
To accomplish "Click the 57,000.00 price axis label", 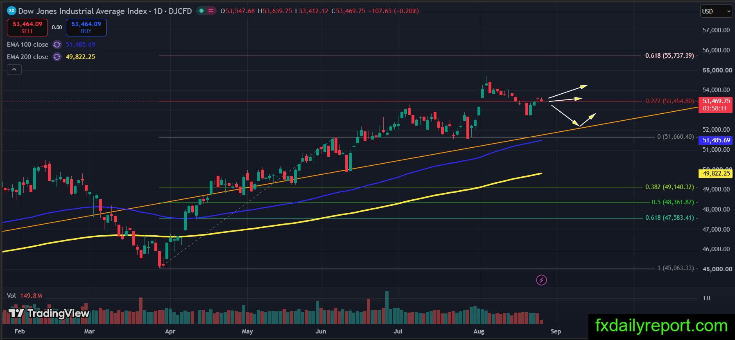I will pos(716,30).
